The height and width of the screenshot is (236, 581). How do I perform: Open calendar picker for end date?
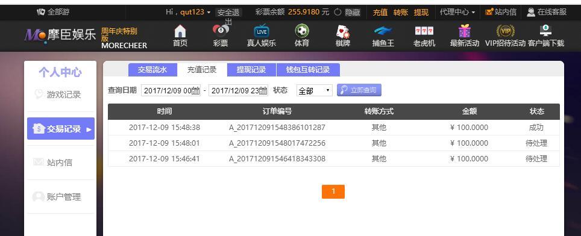pos(263,91)
